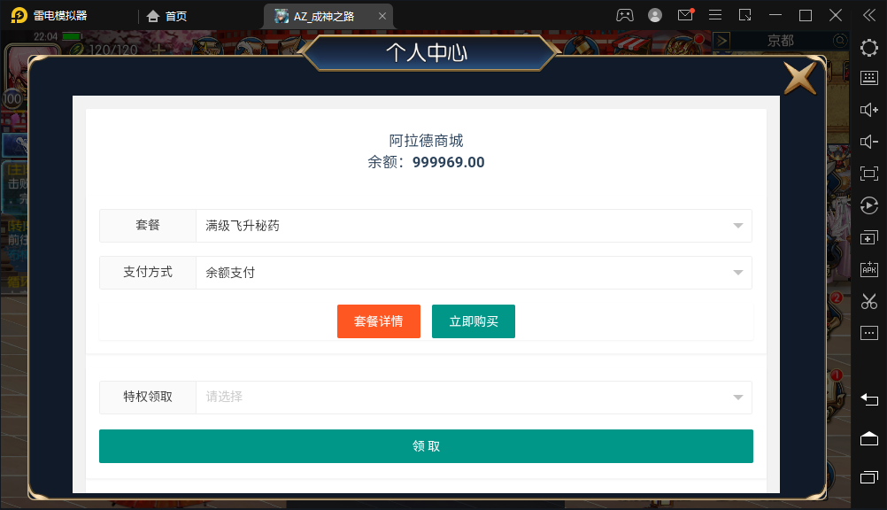
Task: Take a screenshot with the scissors icon
Action: [868, 301]
